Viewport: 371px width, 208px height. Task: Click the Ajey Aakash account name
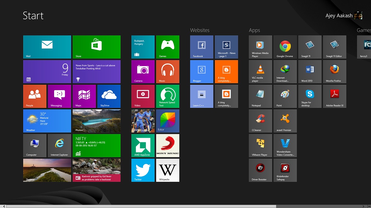tap(339, 15)
